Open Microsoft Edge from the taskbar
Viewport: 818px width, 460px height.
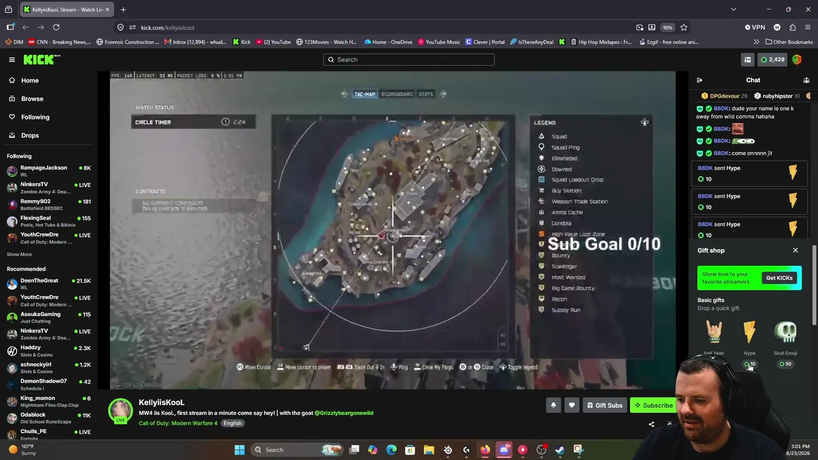[x=392, y=450]
